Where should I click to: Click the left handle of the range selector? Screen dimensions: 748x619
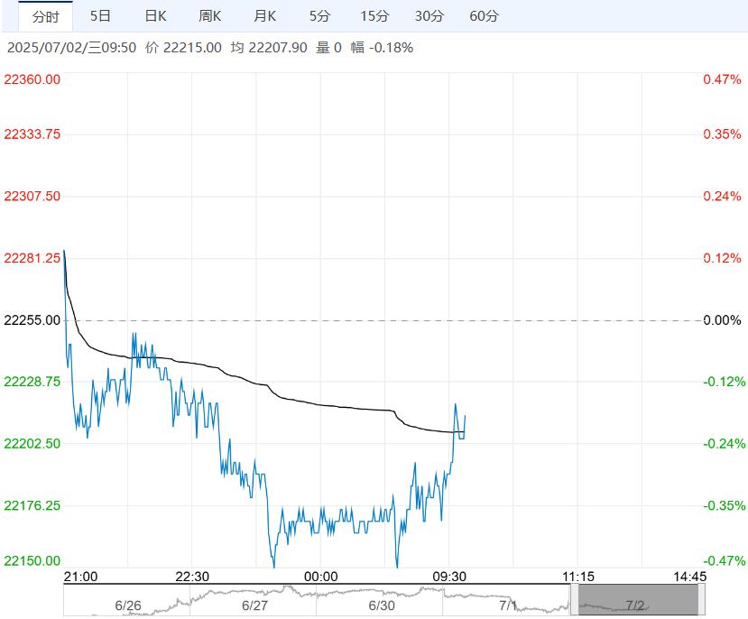[574, 599]
